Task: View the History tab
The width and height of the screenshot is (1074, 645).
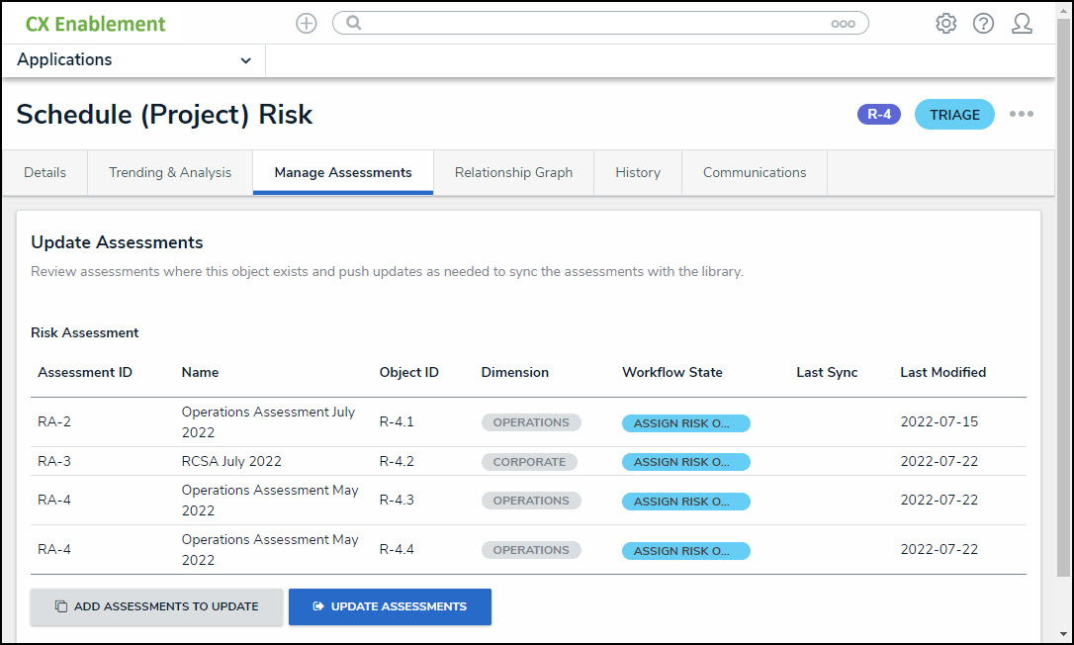Action: [638, 172]
